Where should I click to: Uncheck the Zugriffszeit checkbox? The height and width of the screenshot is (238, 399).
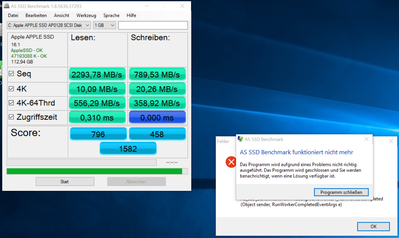(x=11, y=117)
